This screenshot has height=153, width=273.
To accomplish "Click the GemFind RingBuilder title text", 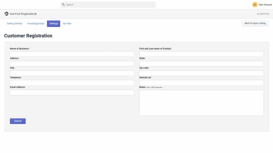I will click(23, 14).
